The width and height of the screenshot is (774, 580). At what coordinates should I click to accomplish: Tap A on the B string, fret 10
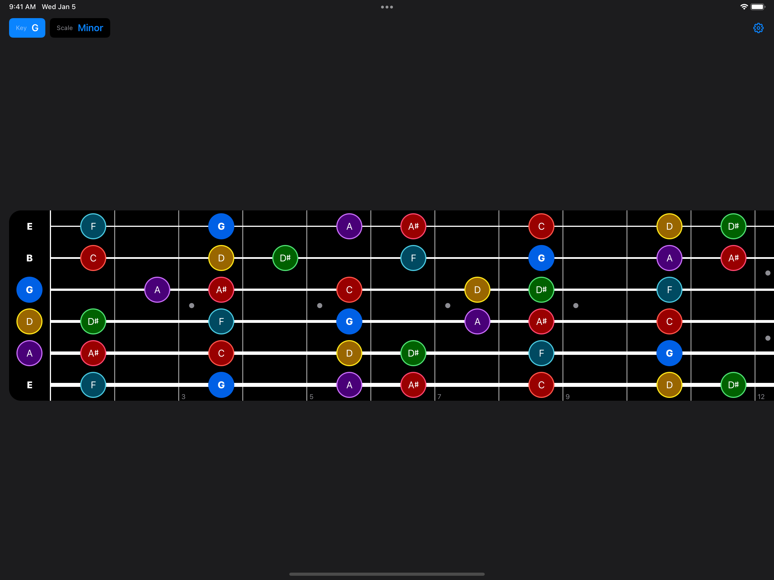(669, 258)
